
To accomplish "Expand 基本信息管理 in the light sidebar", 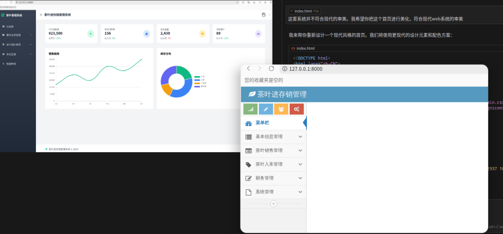I will pos(300,137).
